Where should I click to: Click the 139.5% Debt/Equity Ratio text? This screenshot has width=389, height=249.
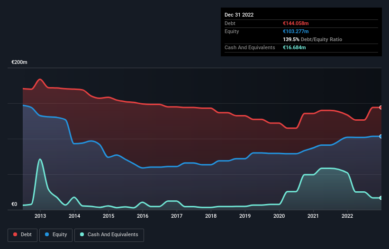tap(312, 39)
